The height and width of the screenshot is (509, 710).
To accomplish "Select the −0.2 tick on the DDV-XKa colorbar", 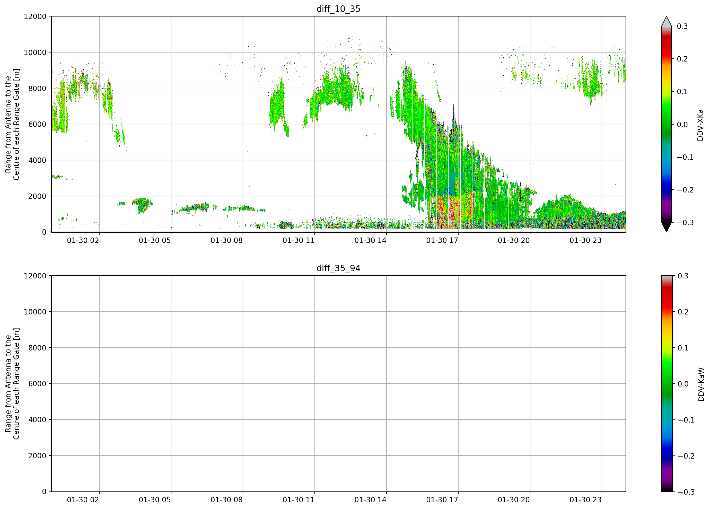I will [x=685, y=190].
